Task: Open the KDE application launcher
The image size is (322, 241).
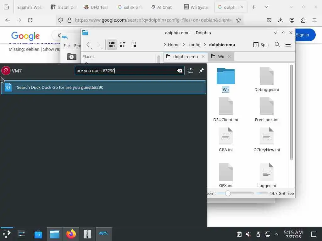Action: tap(7, 234)
